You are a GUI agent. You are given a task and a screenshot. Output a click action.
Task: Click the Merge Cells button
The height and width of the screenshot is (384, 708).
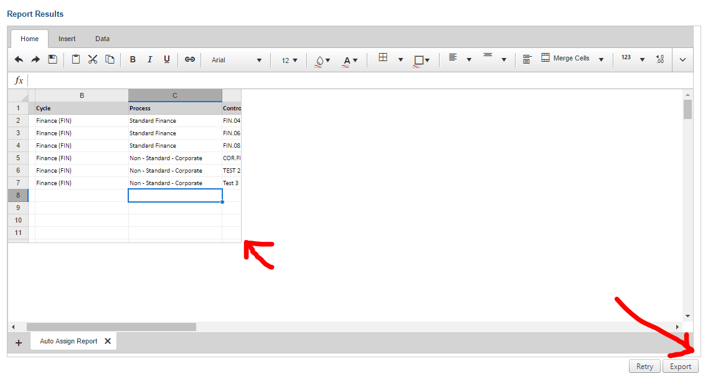[x=565, y=58]
